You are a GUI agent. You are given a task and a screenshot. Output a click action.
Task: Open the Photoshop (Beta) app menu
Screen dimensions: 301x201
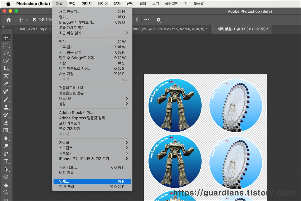point(33,4)
